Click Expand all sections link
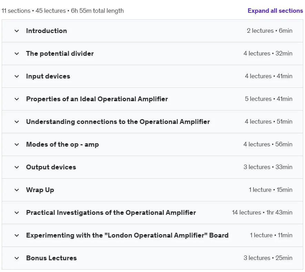305x272 pixels. coord(275,11)
